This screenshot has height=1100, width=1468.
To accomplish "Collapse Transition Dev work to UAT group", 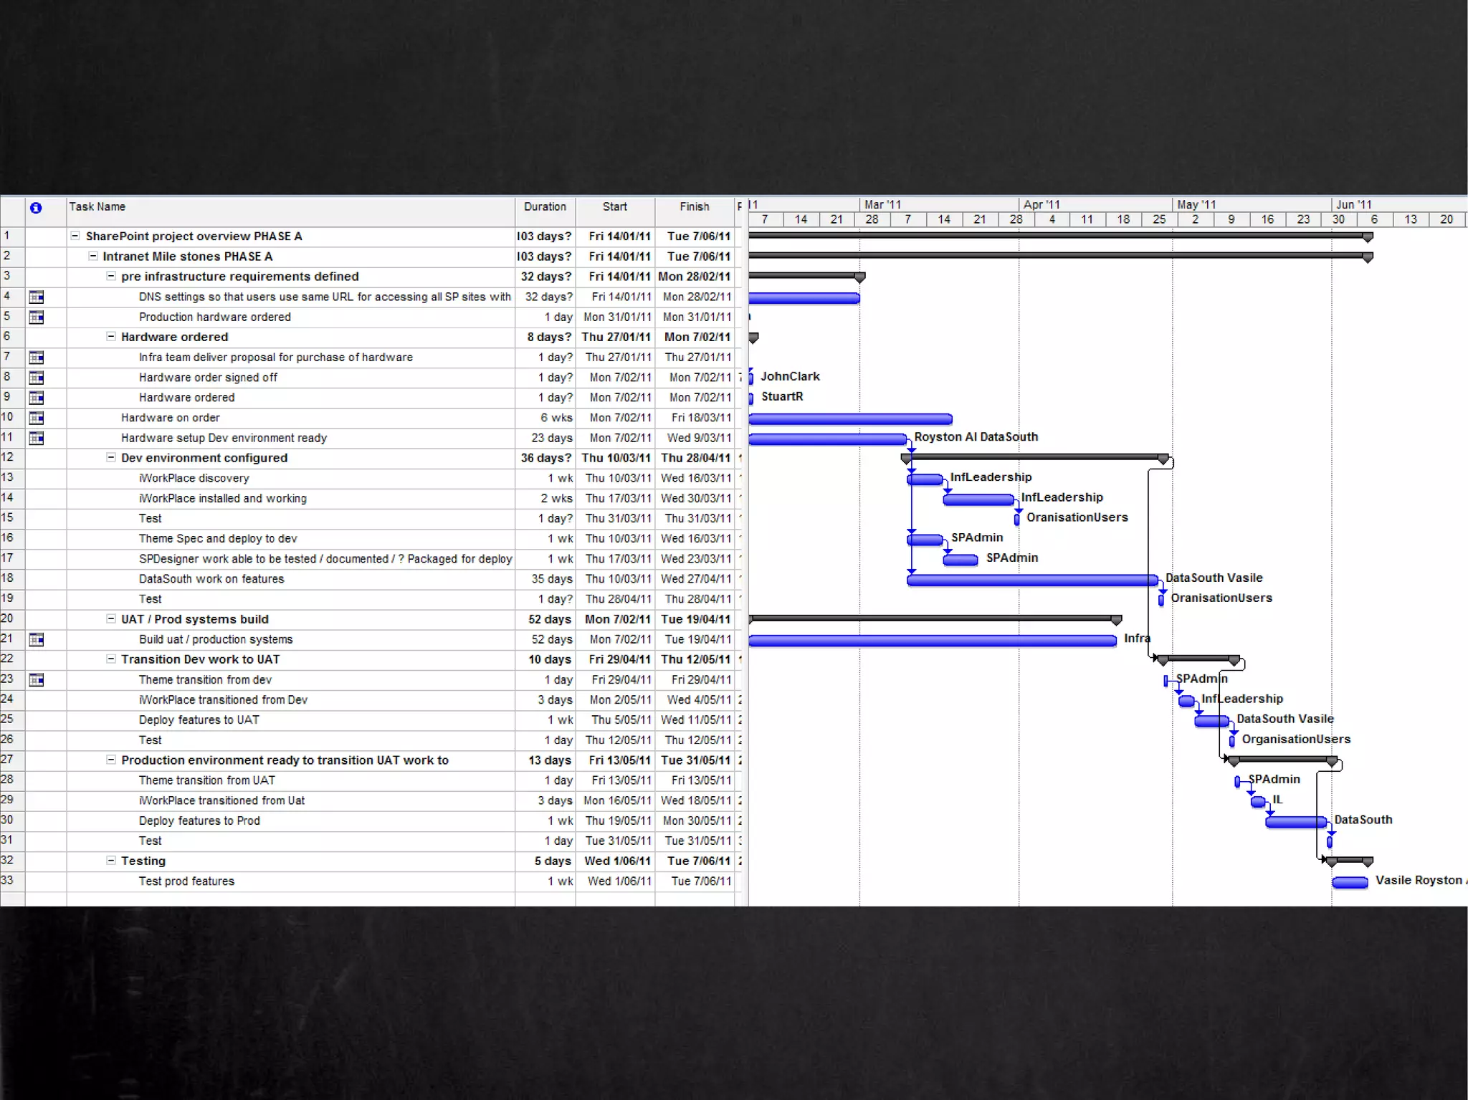I will point(111,659).
